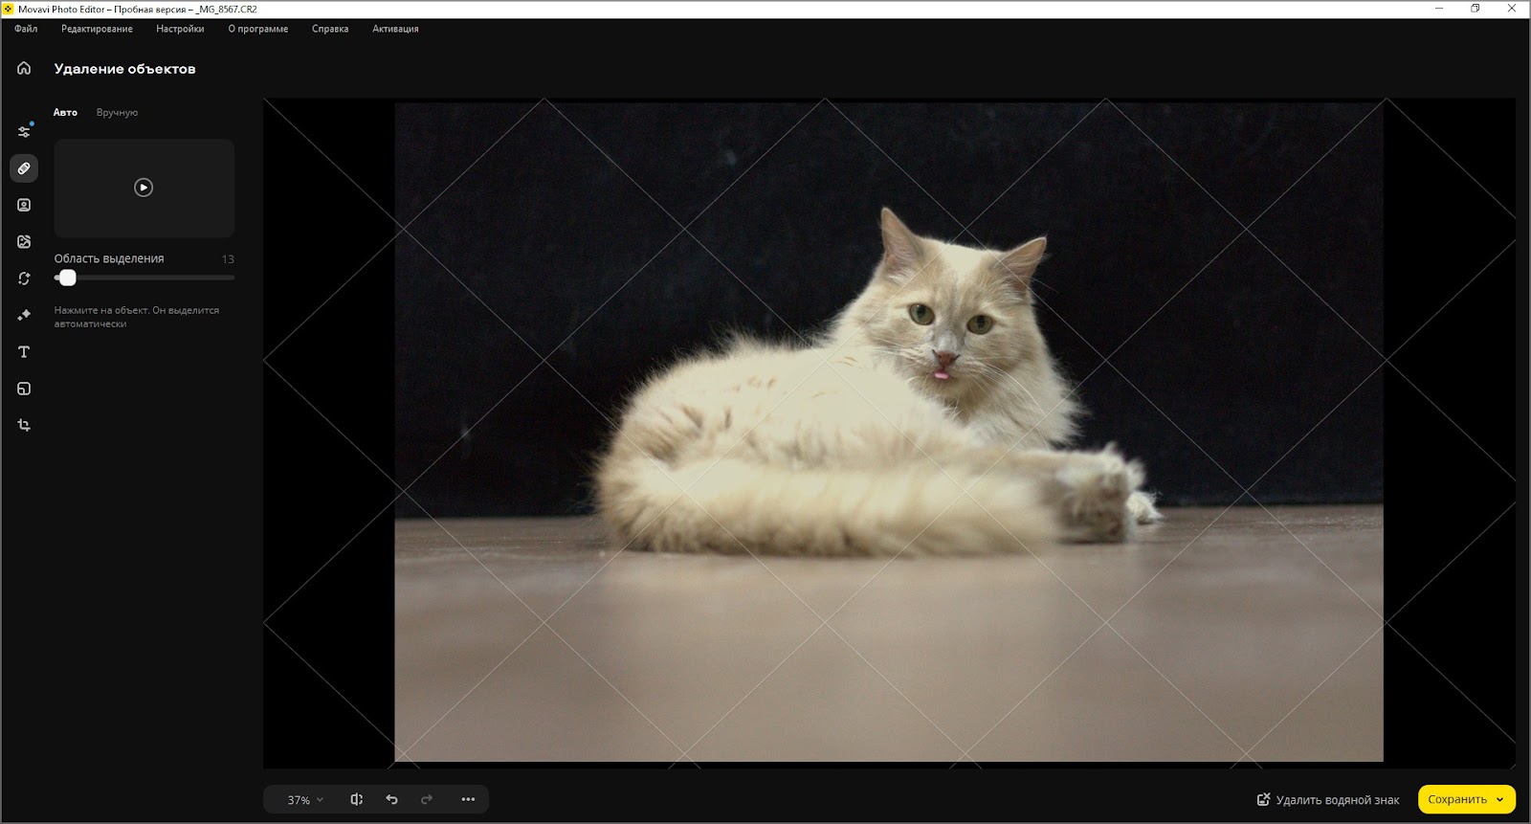Open the 37% zoom dropdown
The width and height of the screenshot is (1531, 824).
click(305, 800)
